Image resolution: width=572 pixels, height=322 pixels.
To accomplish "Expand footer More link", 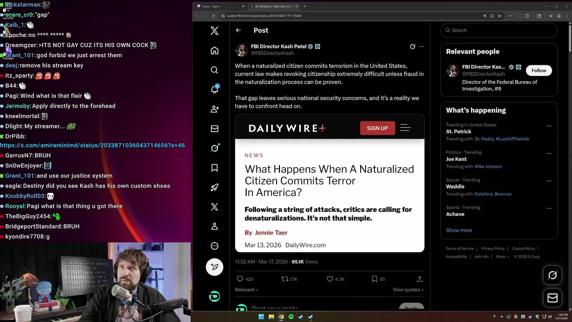I will coord(502,257).
